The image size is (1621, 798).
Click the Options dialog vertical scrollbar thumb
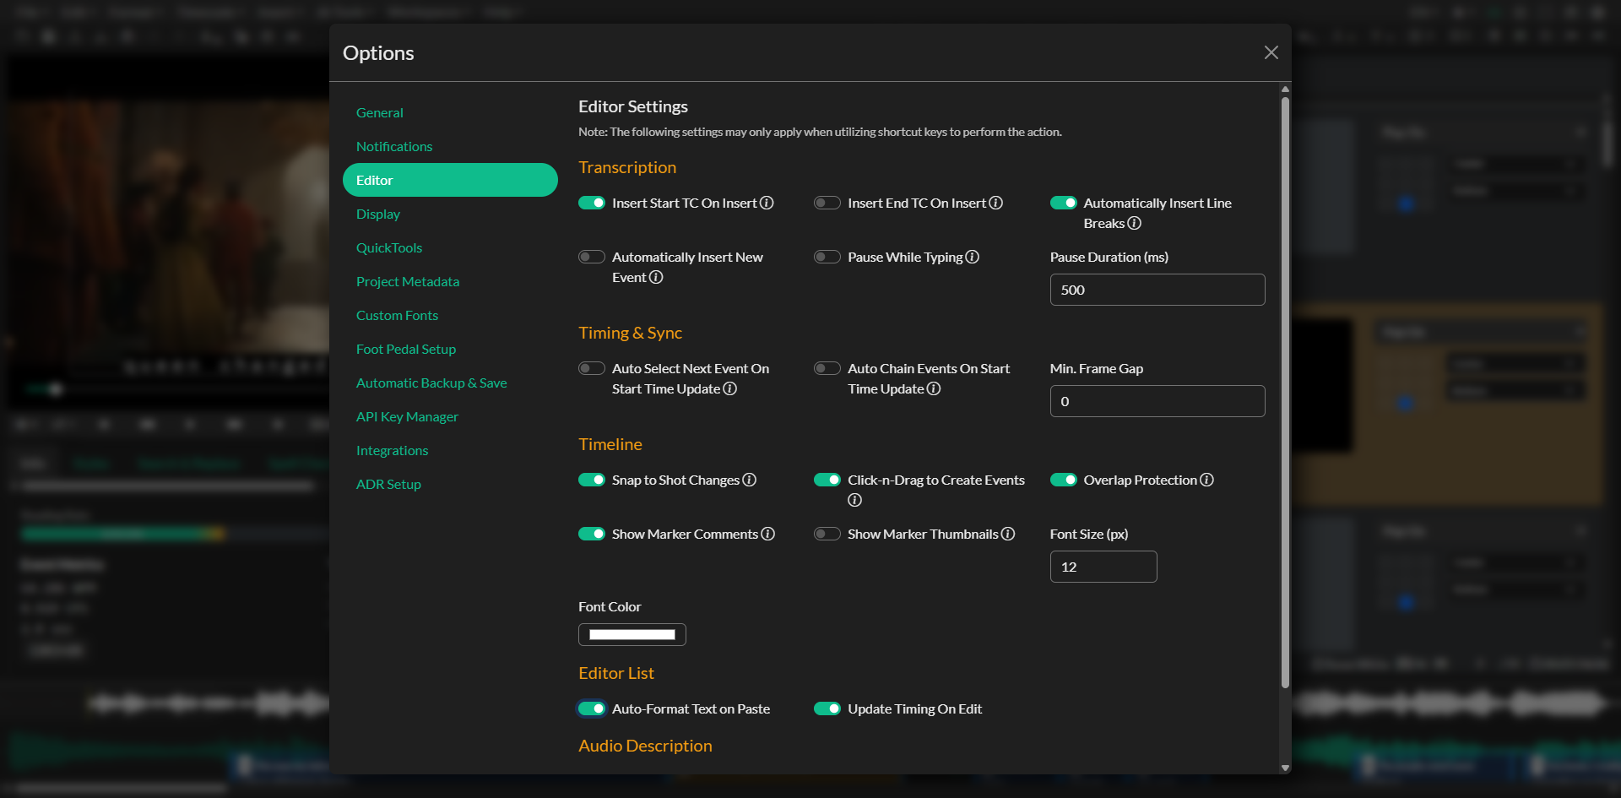tap(1285, 393)
